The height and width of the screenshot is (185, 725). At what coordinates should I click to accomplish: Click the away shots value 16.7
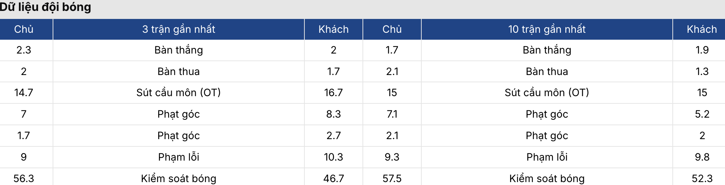tap(333, 92)
